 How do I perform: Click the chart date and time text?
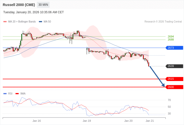[33, 12]
